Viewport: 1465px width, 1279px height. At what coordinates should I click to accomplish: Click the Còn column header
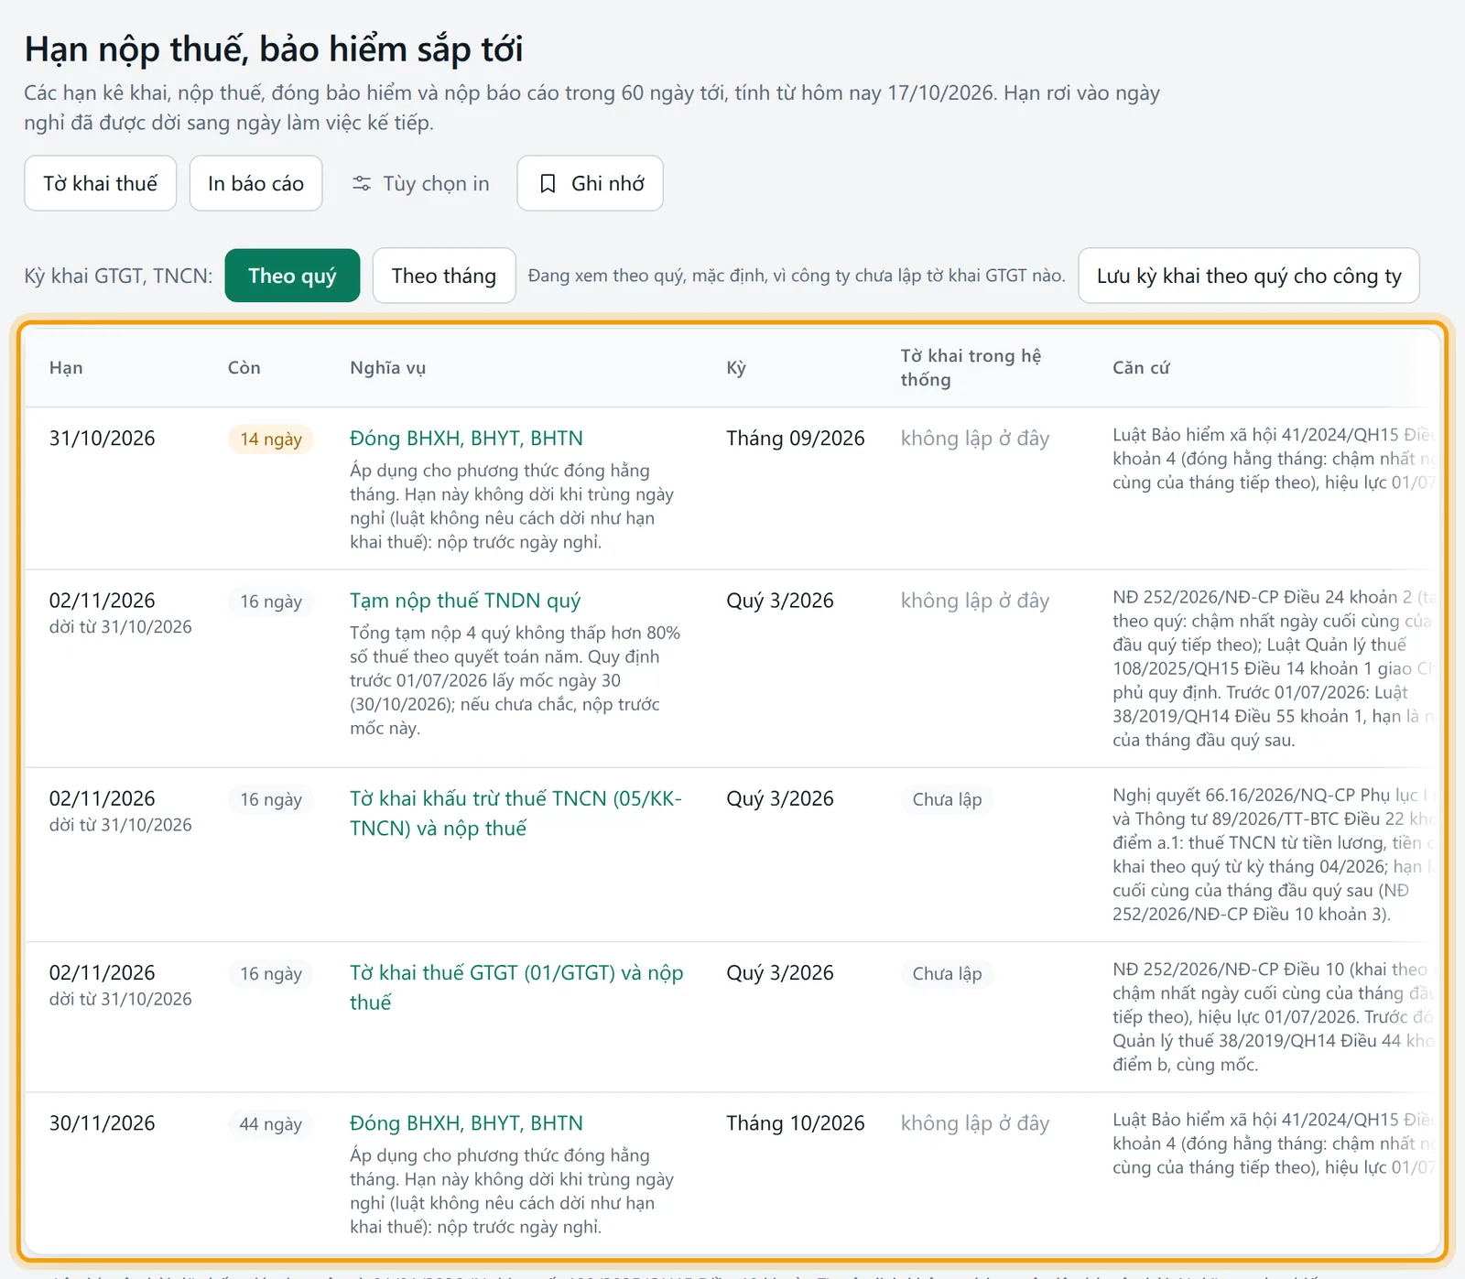click(244, 367)
